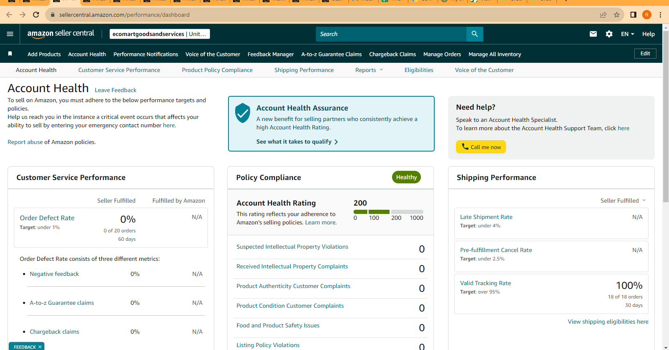Viewport: 669px width, 350px height.
Task: Switch to Customer Service Performance tab
Action: [x=119, y=70]
